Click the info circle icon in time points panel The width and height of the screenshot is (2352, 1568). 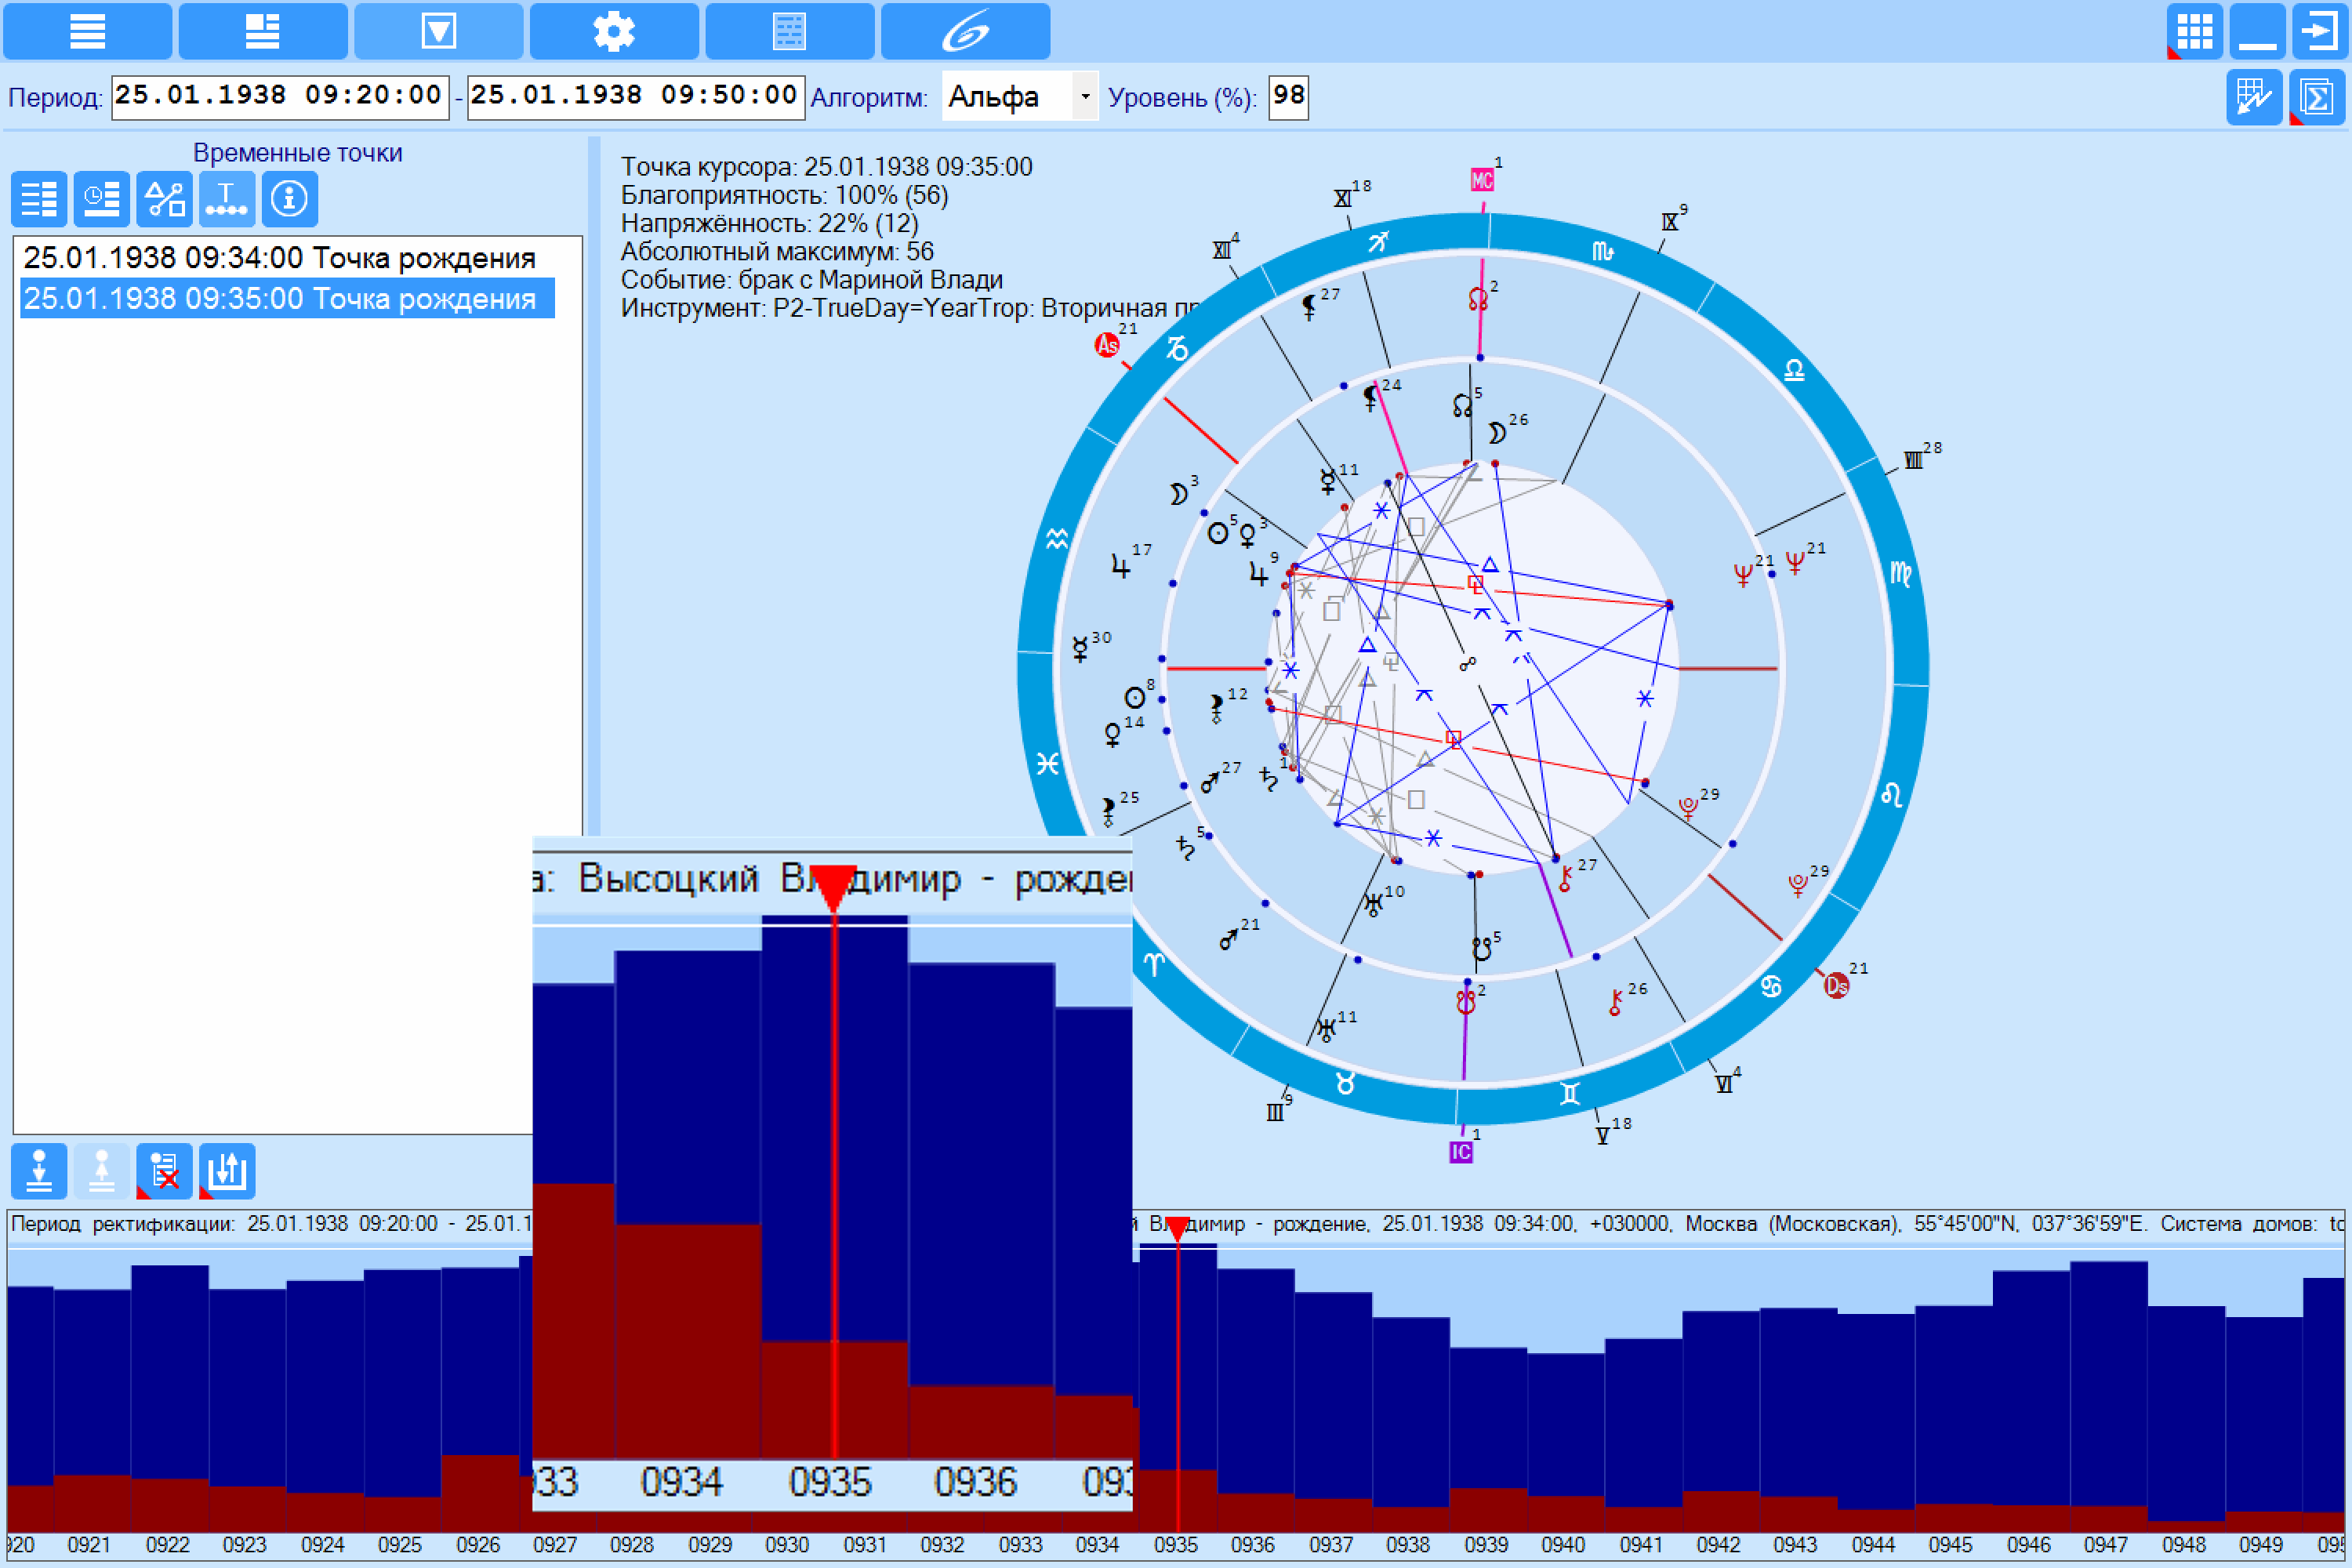(x=290, y=199)
